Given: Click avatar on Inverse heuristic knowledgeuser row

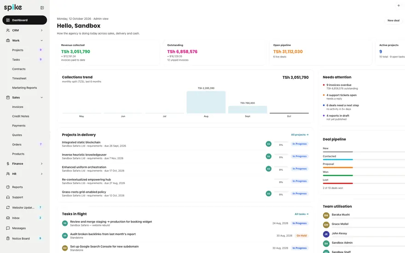Looking at the screenshot, I should [x=269, y=156].
